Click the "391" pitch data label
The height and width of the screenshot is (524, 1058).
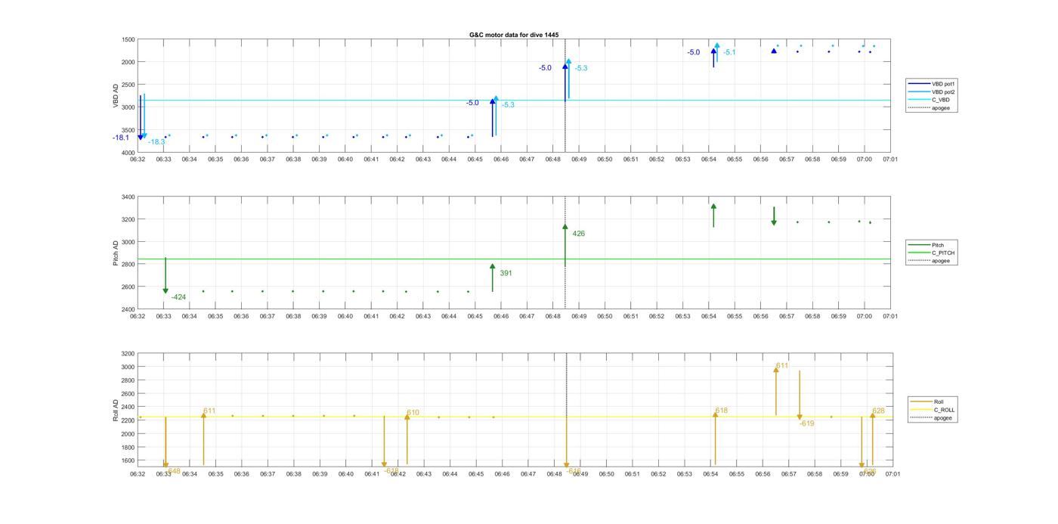coord(506,273)
